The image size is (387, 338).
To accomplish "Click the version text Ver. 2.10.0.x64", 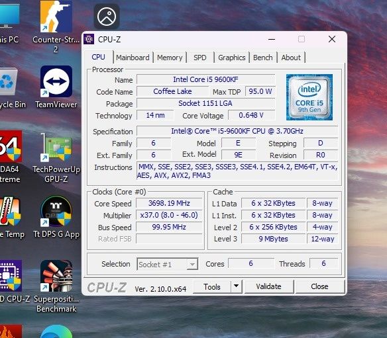I will [160, 288].
